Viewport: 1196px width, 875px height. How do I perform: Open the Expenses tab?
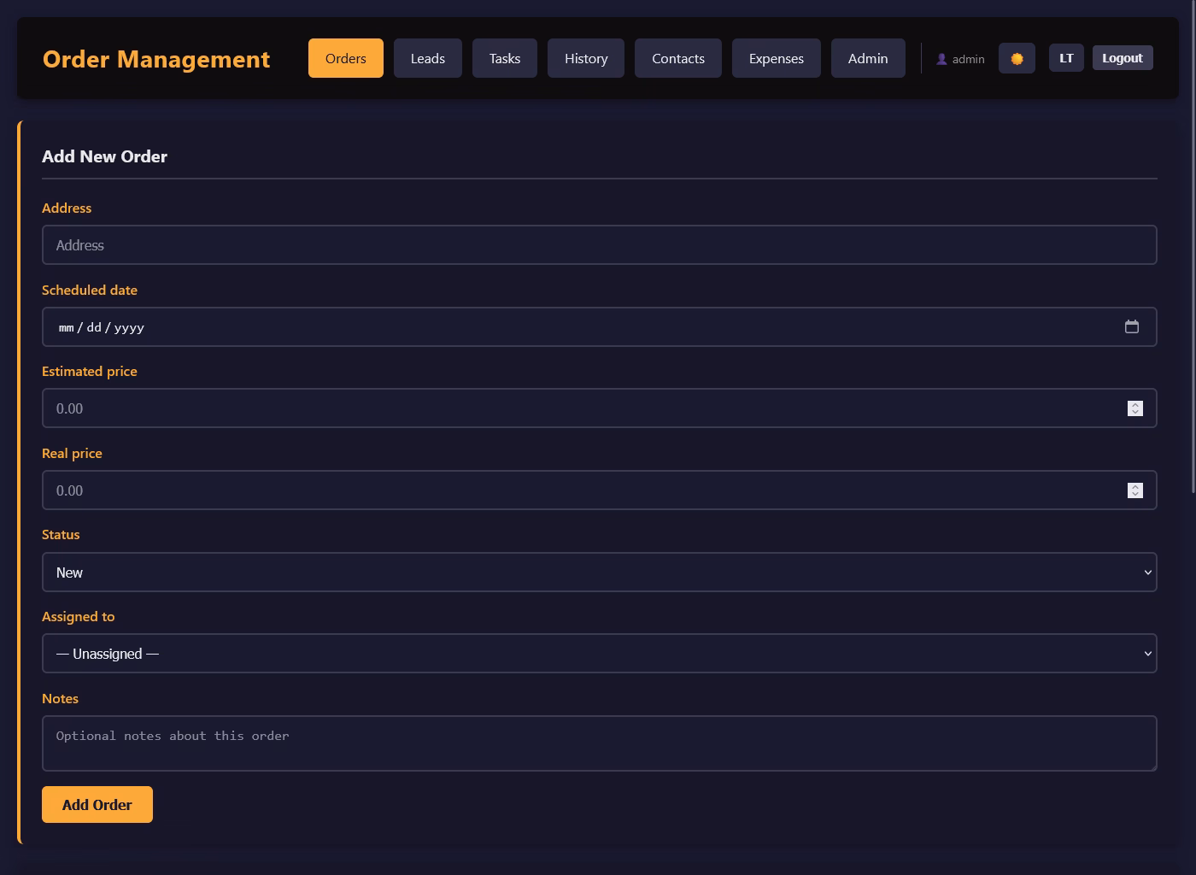pos(777,58)
